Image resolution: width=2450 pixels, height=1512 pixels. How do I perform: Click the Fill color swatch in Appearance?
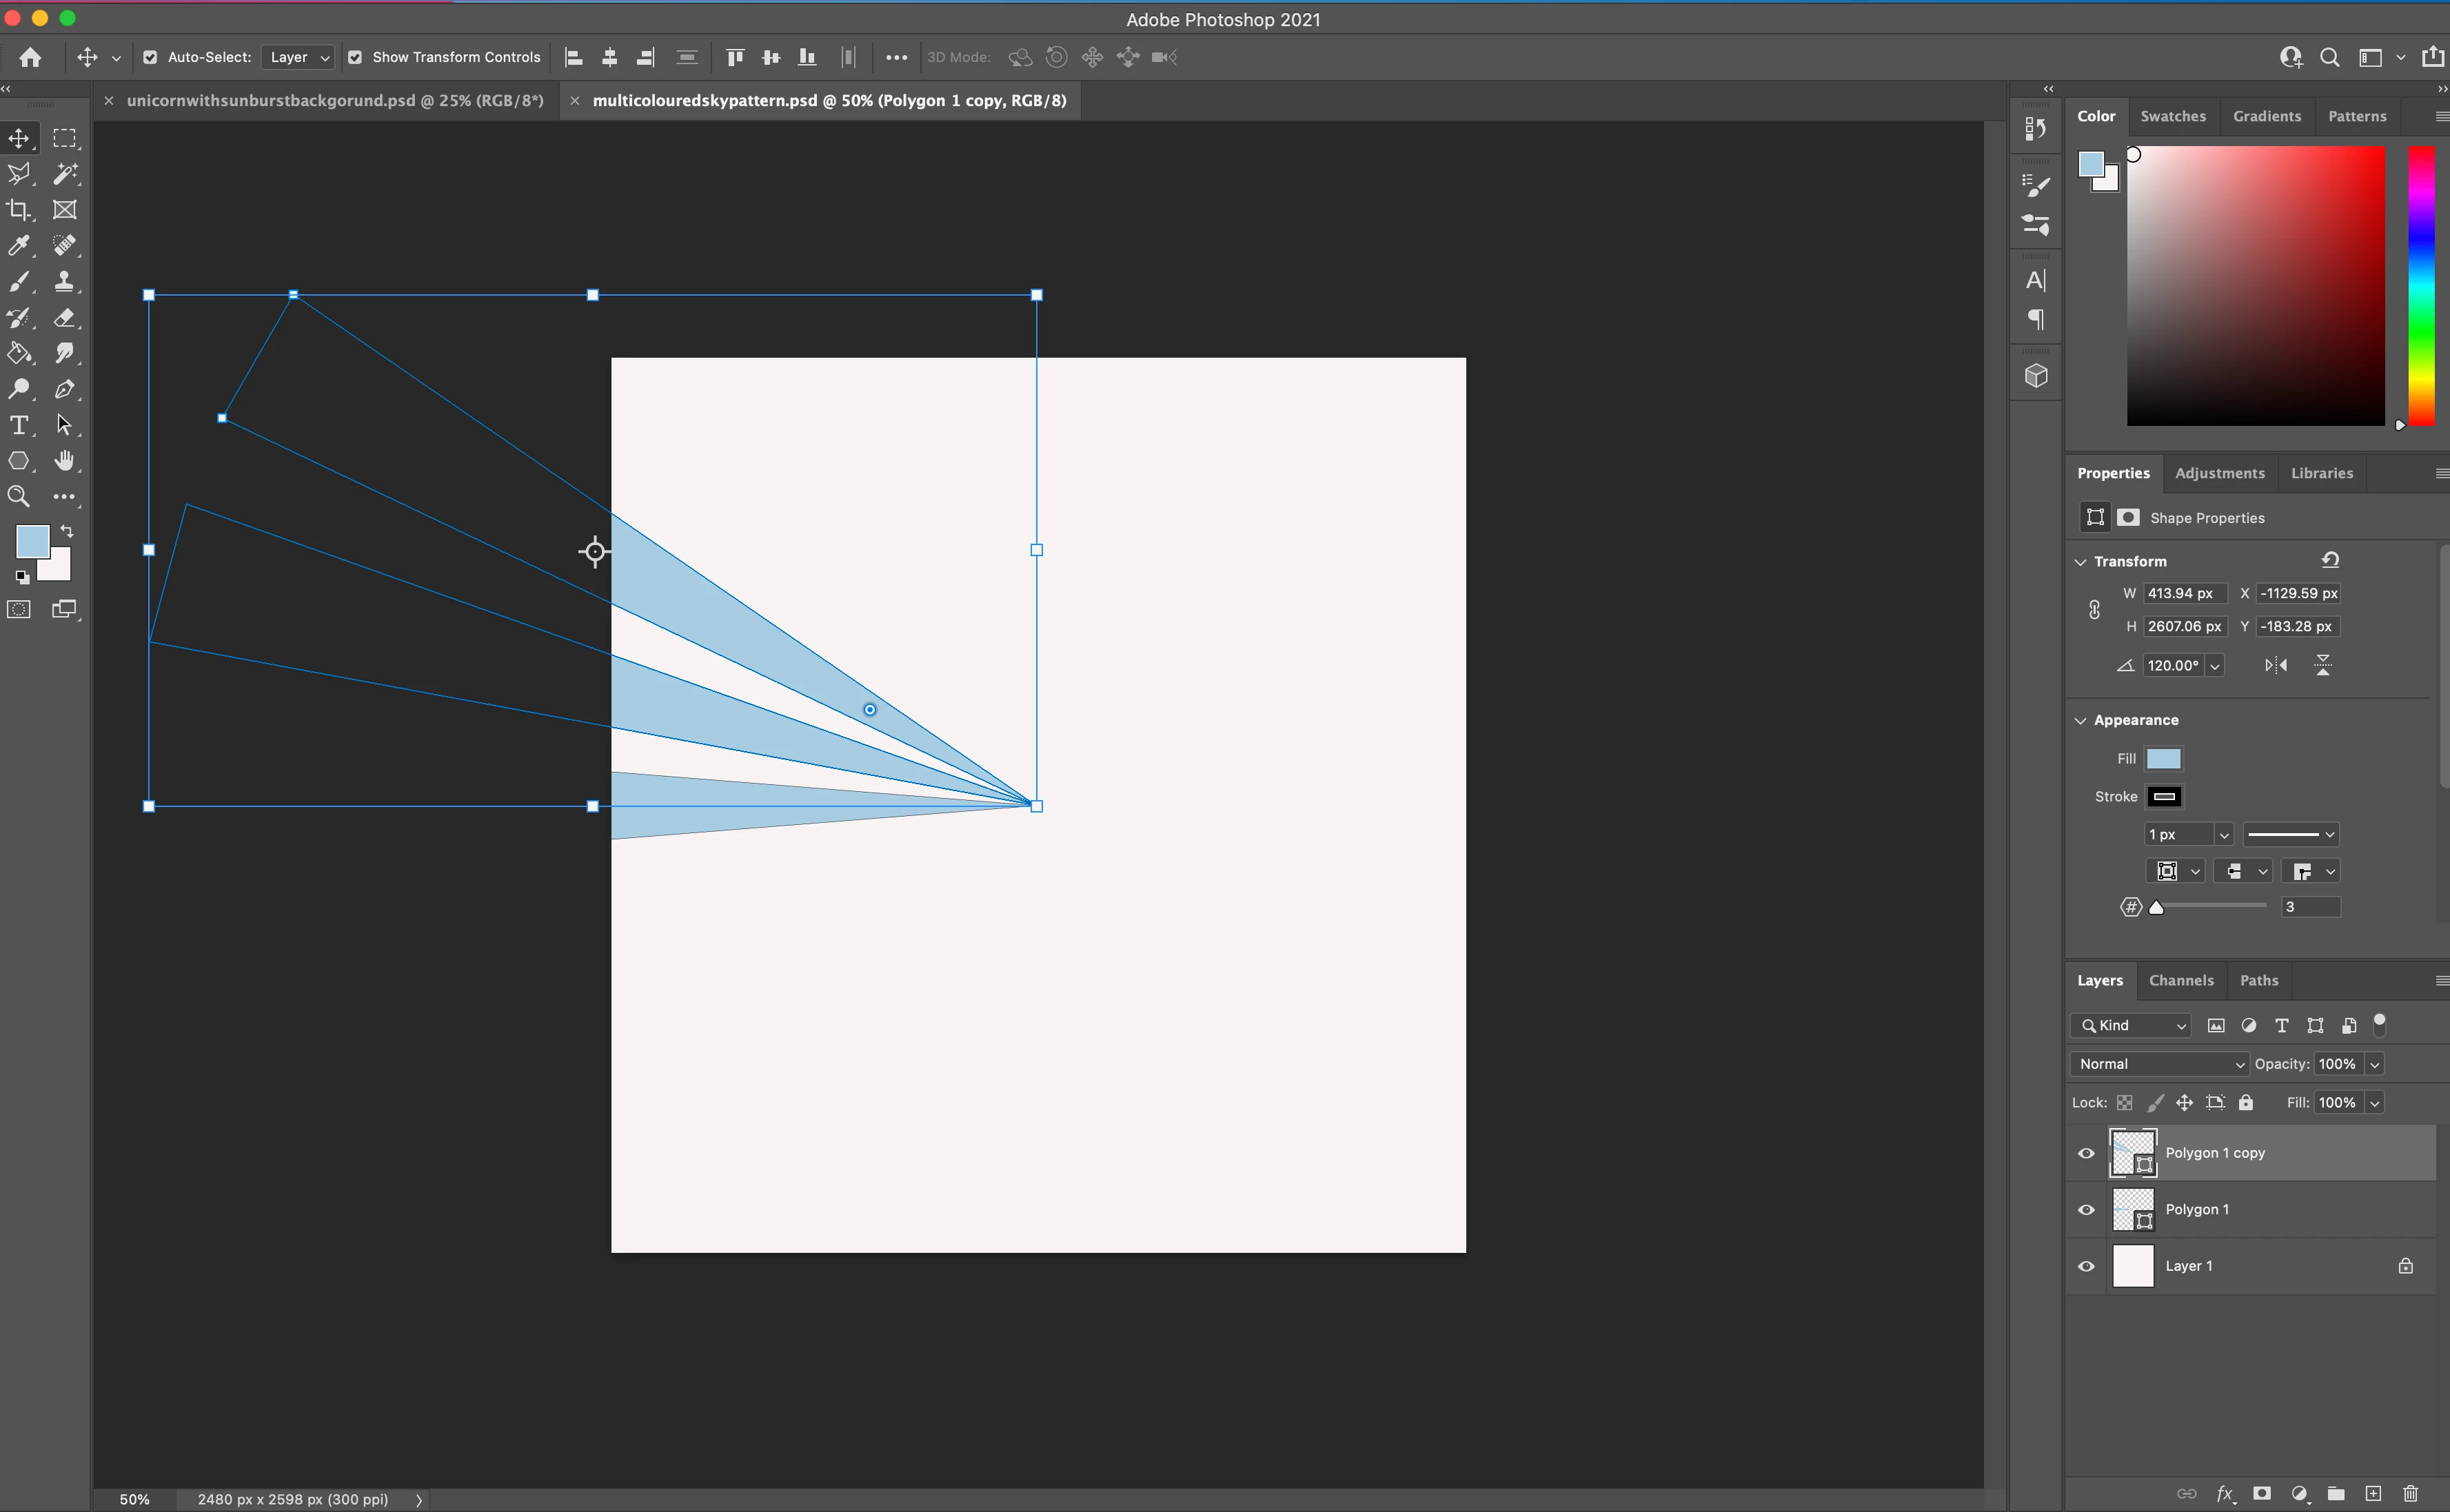pyautogui.click(x=2164, y=759)
